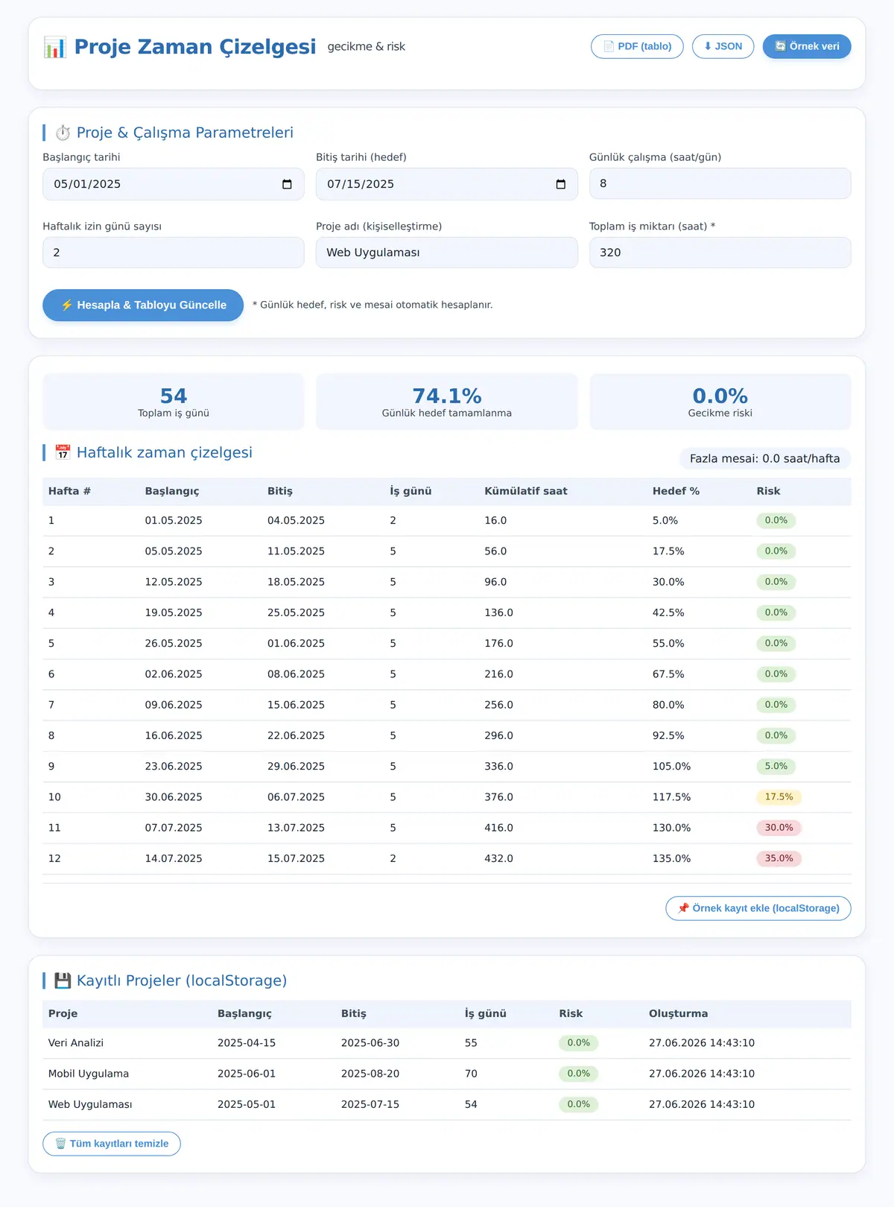Click the 54 Toplam iş günü card
This screenshot has height=1207, width=894.
click(x=174, y=402)
